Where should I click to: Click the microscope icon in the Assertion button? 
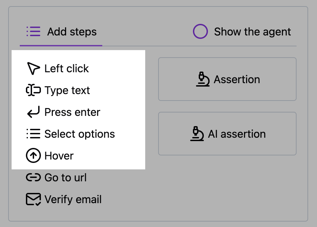(x=202, y=79)
